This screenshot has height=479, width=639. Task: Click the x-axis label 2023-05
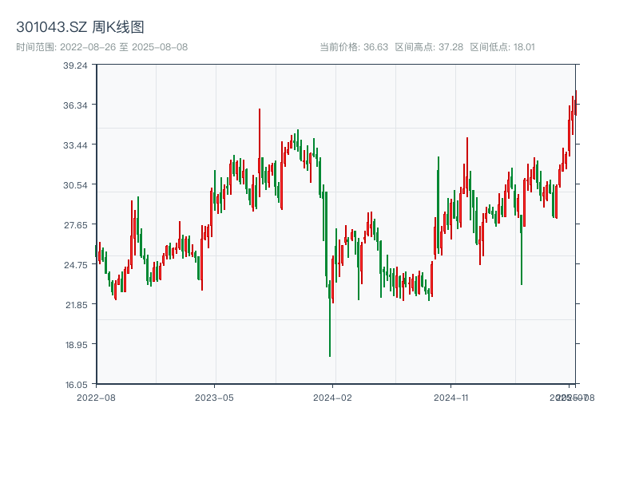coord(214,398)
